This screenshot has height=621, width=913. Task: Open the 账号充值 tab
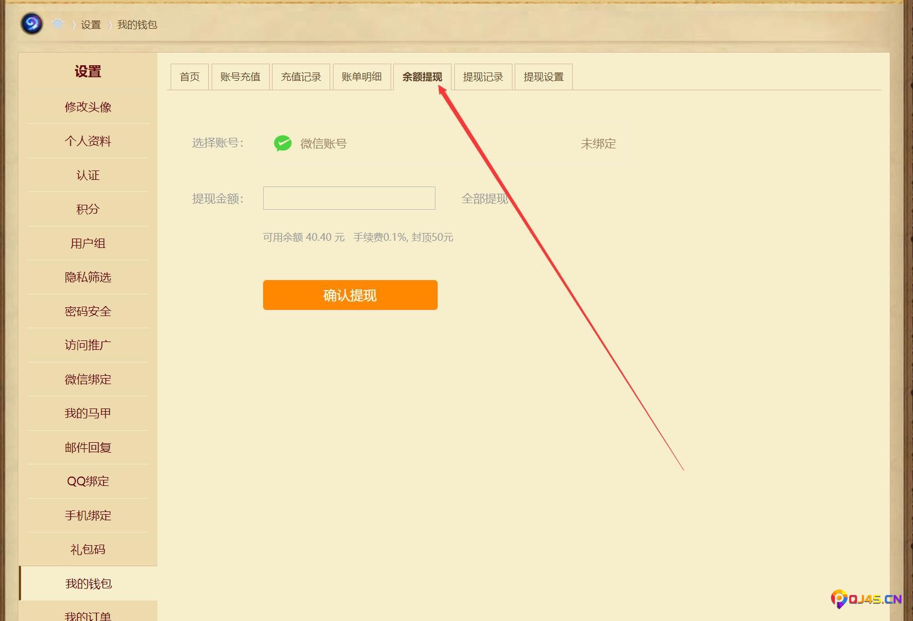pyautogui.click(x=240, y=77)
